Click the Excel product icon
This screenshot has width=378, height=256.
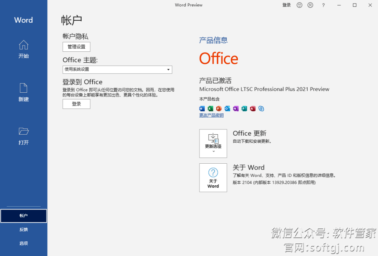(x=210, y=108)
